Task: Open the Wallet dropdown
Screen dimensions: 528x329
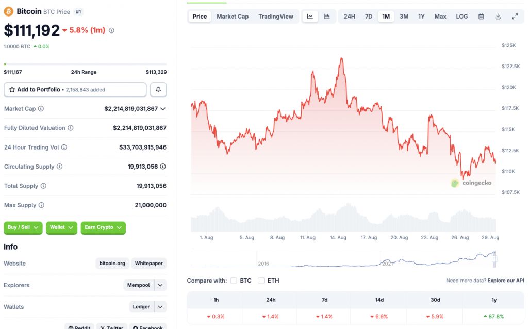Action: coord(61,227)
